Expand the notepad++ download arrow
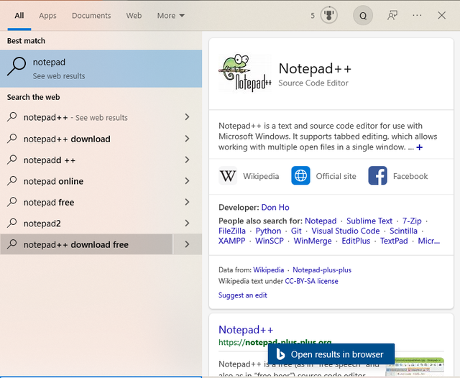The image size is (460, 378). (x=187, y=139)
